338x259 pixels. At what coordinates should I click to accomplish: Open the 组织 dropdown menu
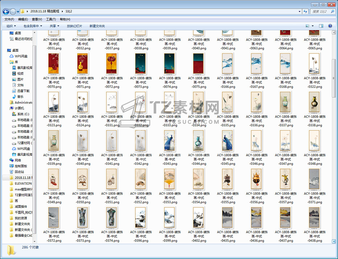click(11, 26)
